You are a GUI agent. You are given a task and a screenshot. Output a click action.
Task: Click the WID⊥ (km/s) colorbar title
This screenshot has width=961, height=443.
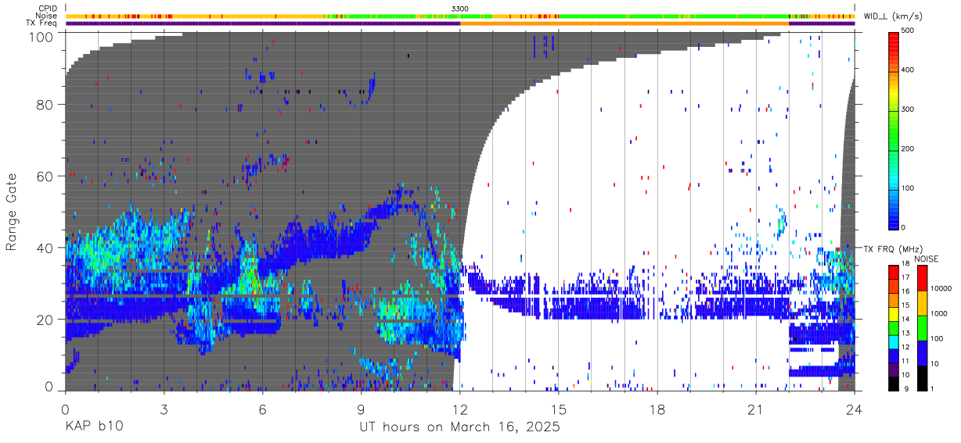(x=893, y=16)
